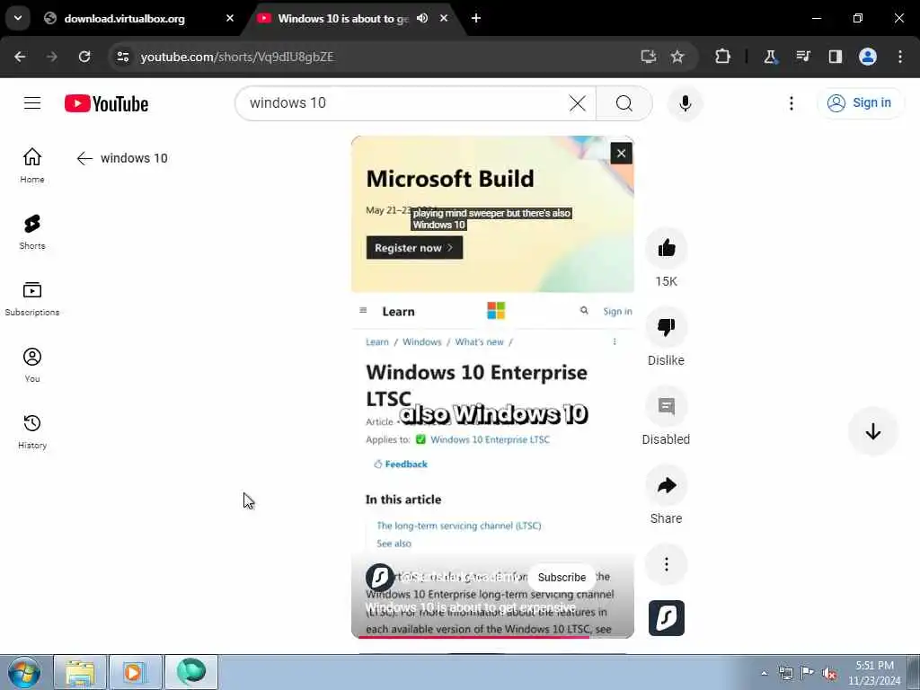Open History in the sidebar

pos(32,431)
